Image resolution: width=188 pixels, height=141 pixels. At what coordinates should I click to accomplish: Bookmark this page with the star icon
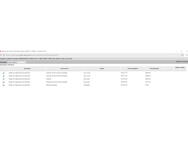click(x=182, y=55)
